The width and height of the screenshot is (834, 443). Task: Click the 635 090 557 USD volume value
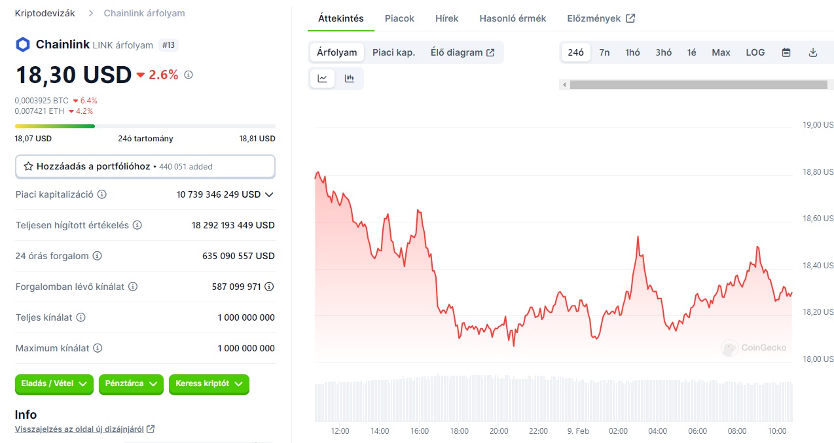[x=238, y=256]
